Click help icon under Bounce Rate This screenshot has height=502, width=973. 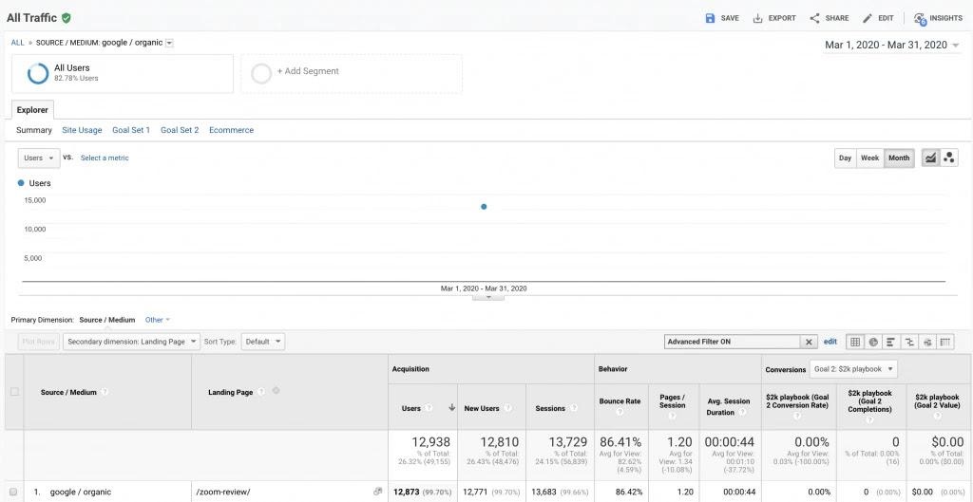620,412
